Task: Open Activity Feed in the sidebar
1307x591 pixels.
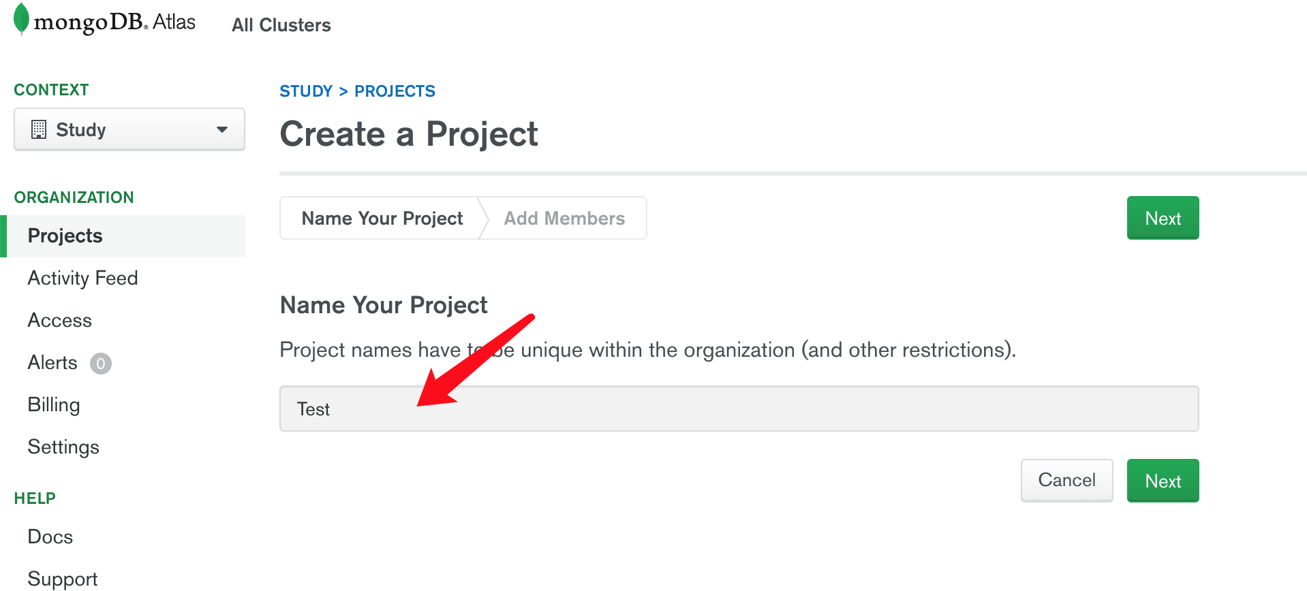Action: pyautogui.click(x=82, y=278)
